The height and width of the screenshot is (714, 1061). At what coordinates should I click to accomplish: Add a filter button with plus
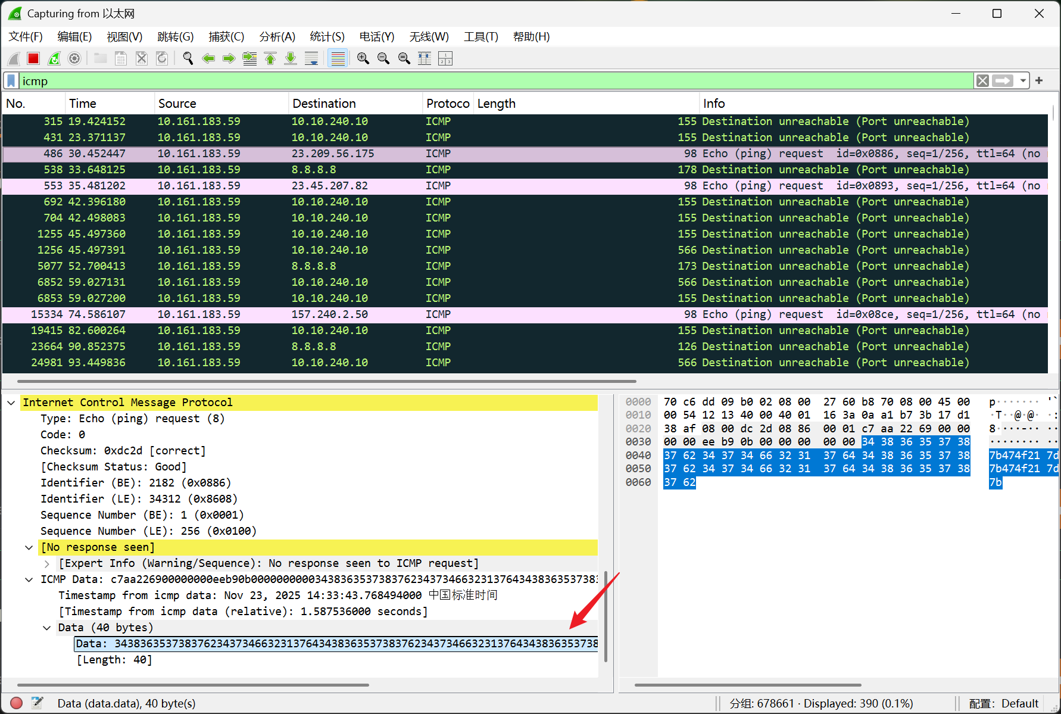click(1039, 81)
